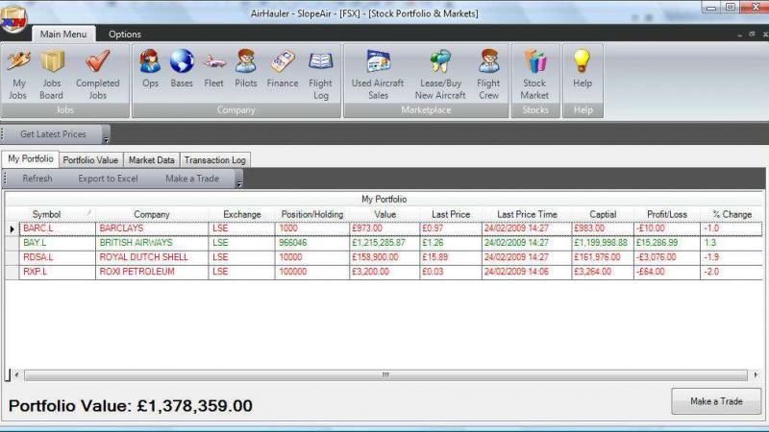Switch to the Main Menu ribbon tab
This screenshot has width=769, height=432.
coord(63,35)
